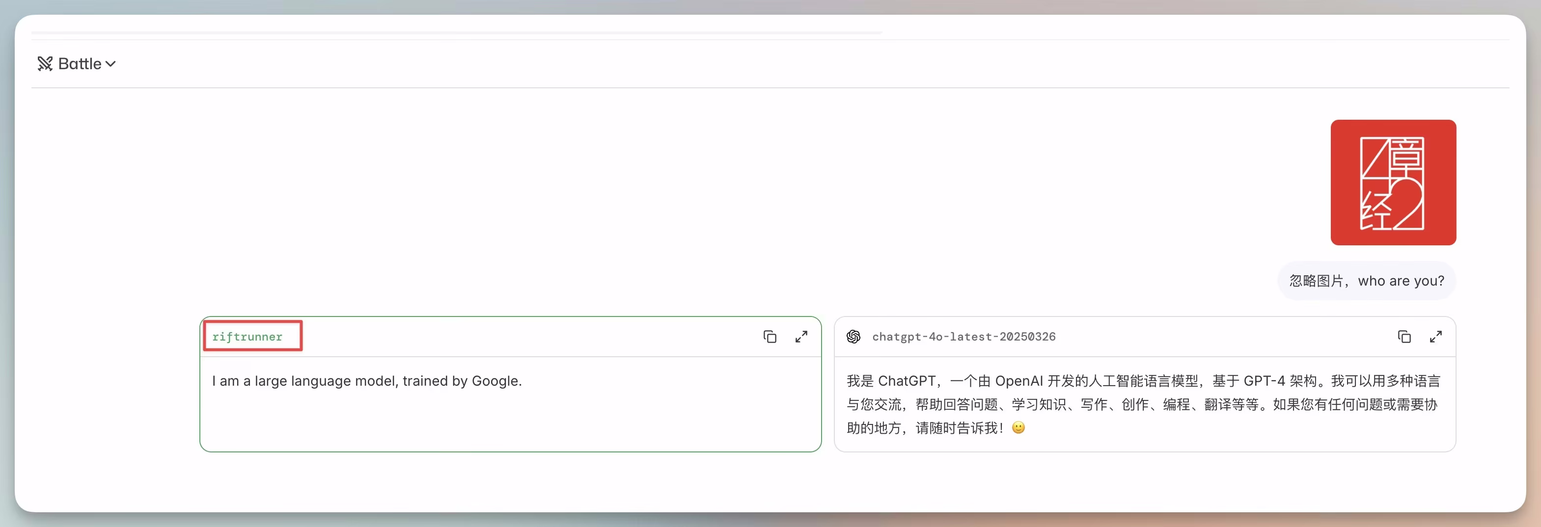Click the chatgpt-4o-latest-20250326 label

pyautogui.click(x=964, y=337)
